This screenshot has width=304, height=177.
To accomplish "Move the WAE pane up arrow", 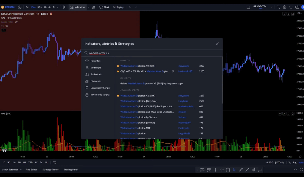I will [280, 114].
